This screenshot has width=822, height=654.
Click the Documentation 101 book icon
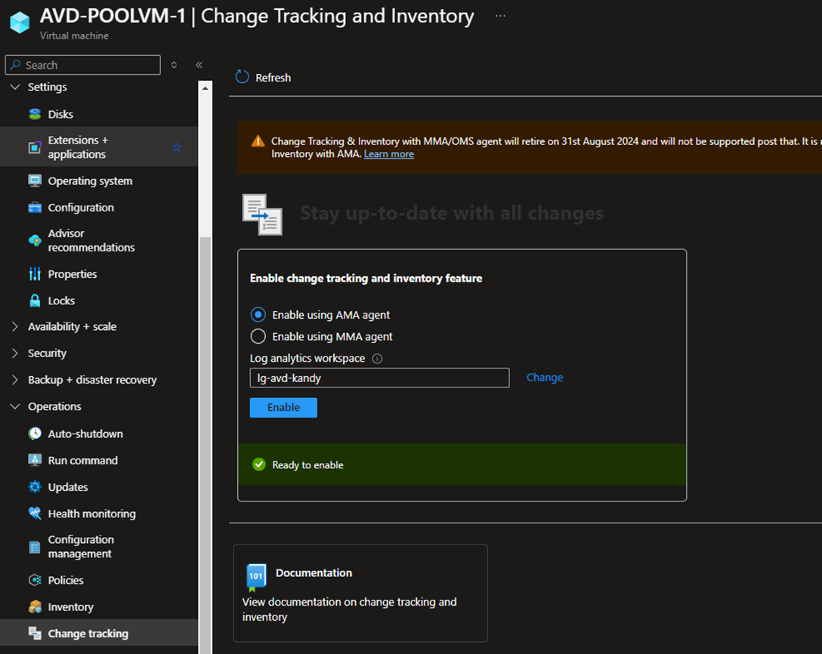pyautogui.click(x=256, y=578)
